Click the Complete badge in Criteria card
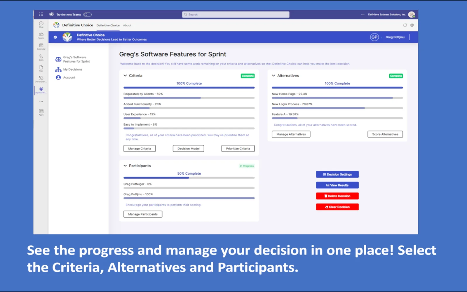 coord(248,76)
